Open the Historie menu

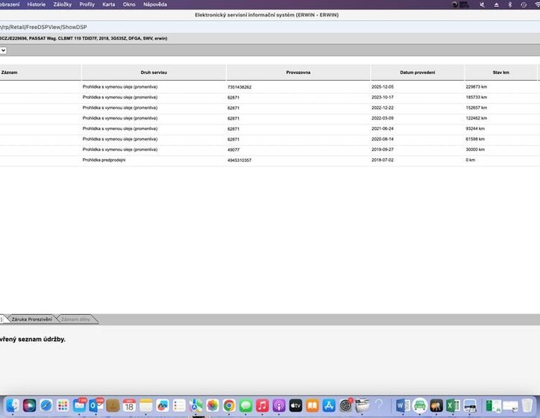pyautogui.click(x=36, y=4)
